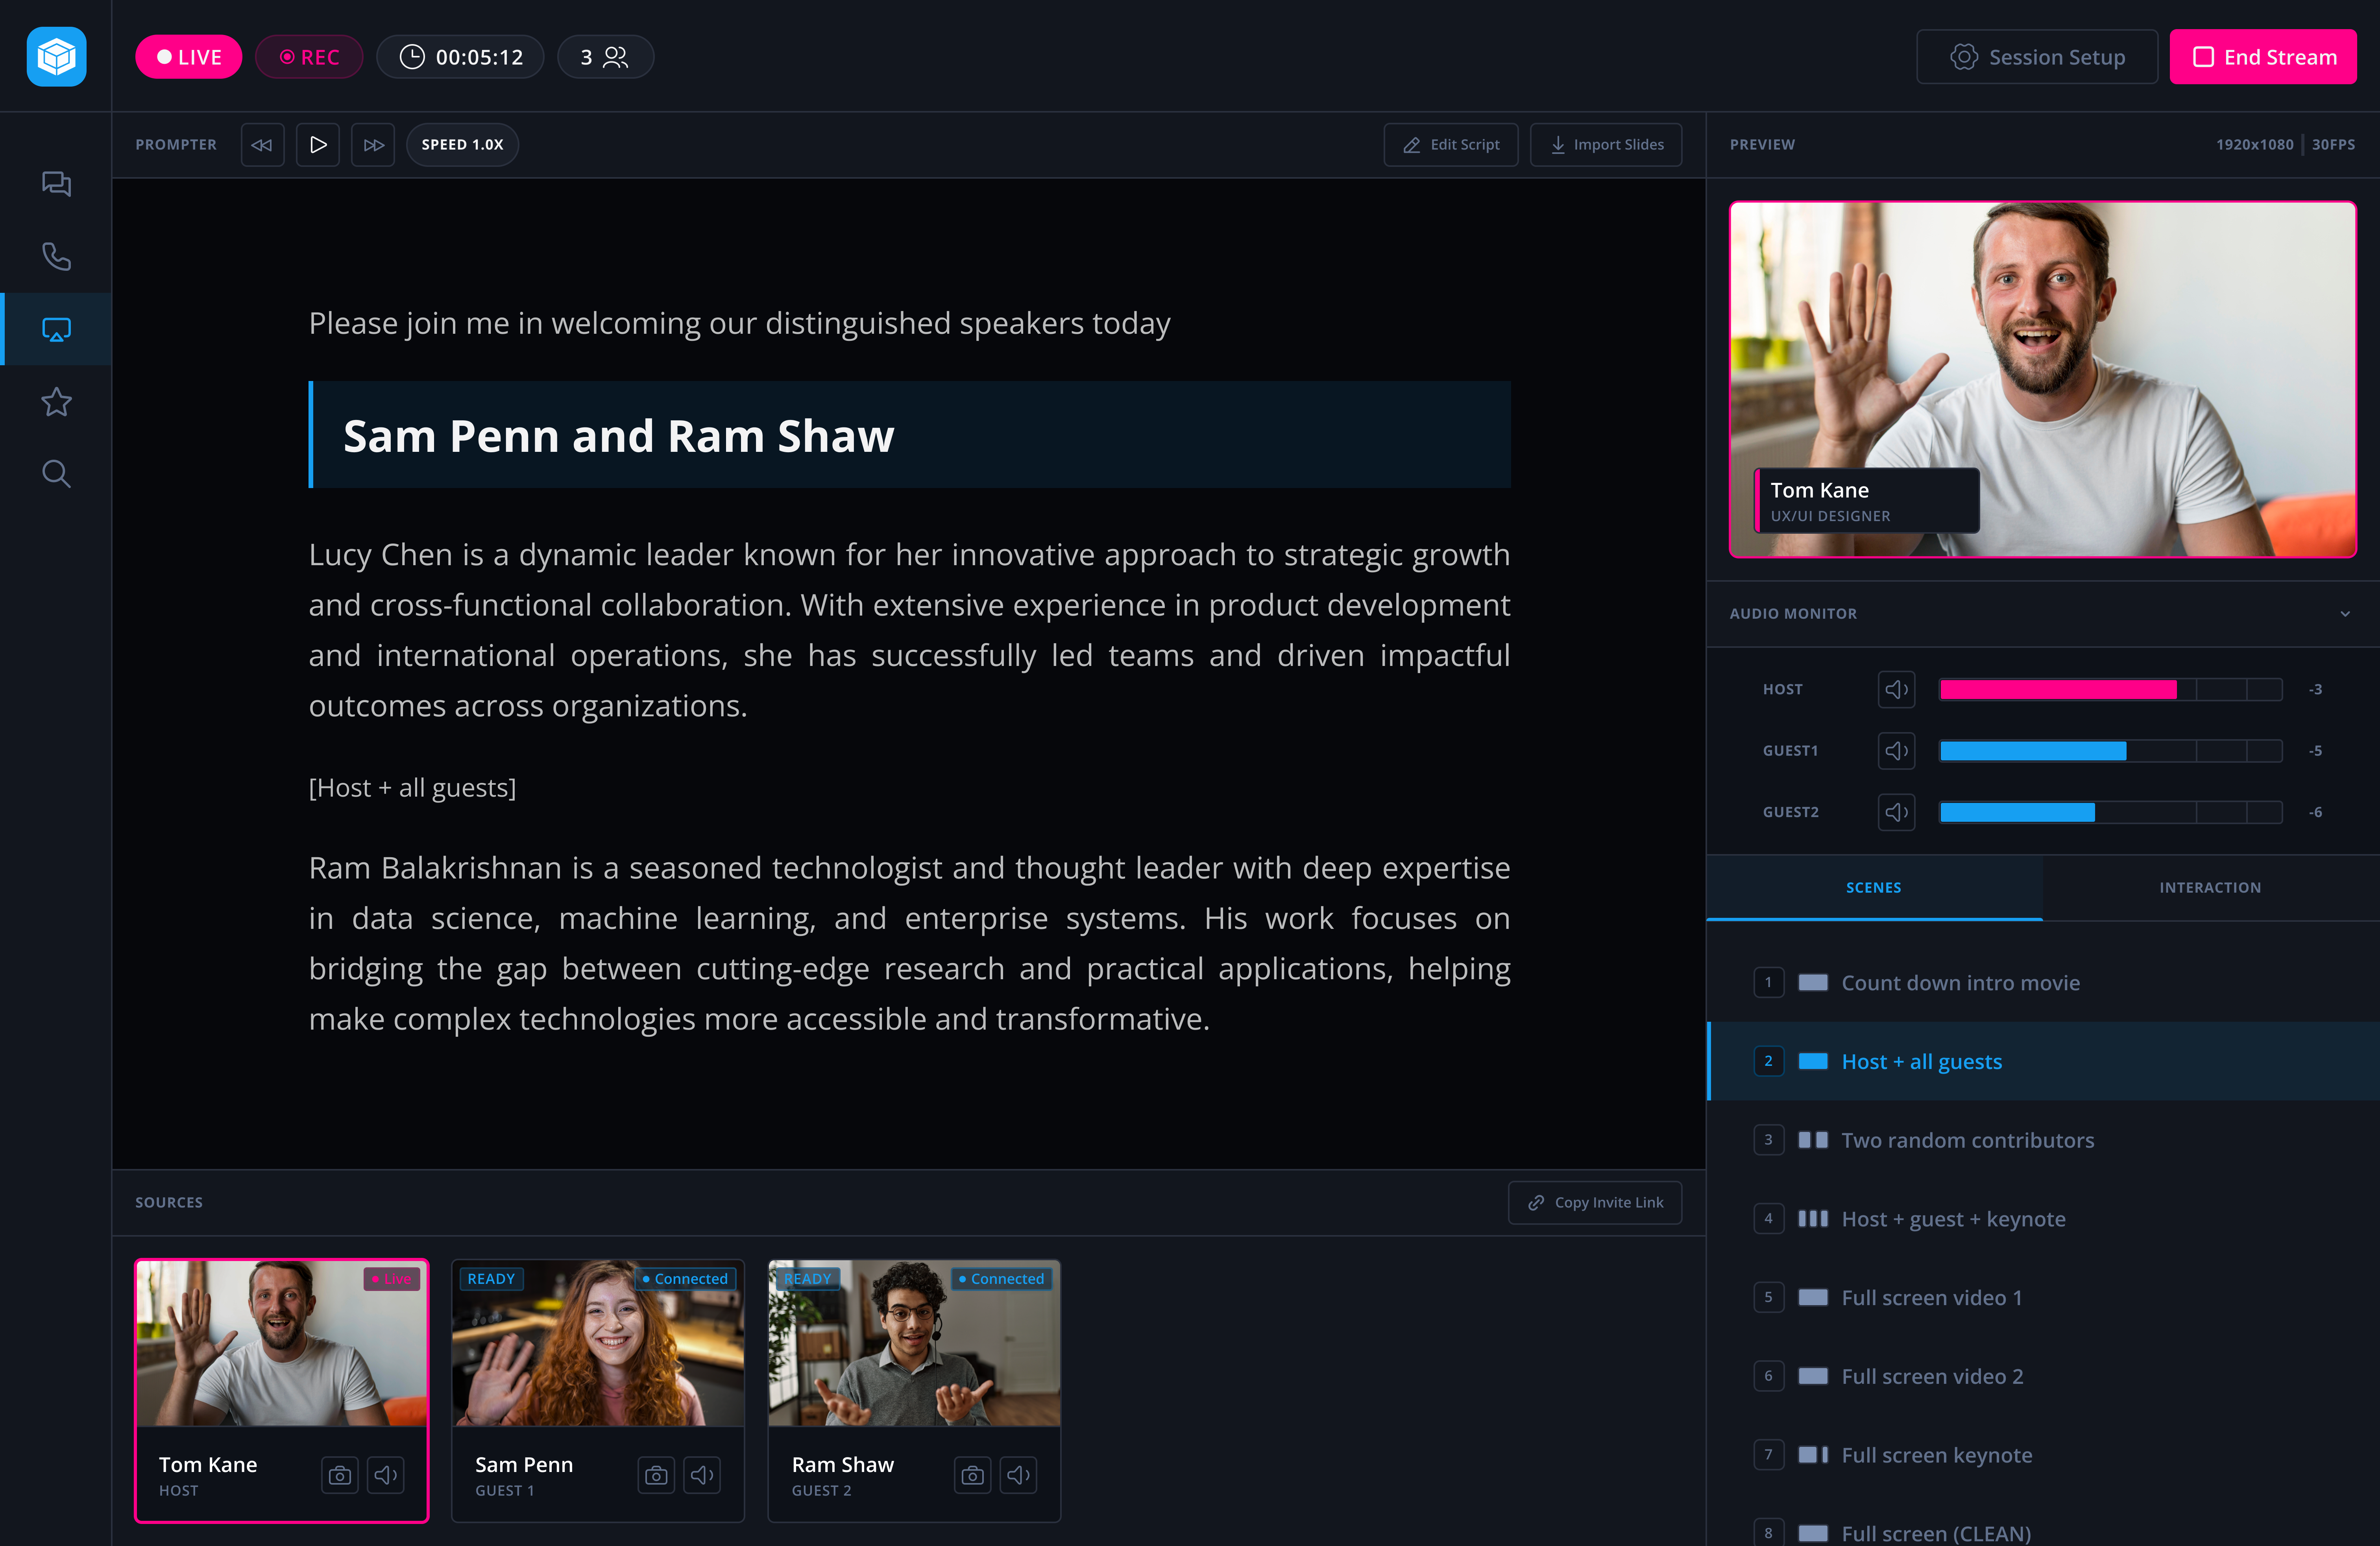This screenshot has width=2380, height=1546.
Task: Select scene Two random contributors
Action: (2043, 1140)
